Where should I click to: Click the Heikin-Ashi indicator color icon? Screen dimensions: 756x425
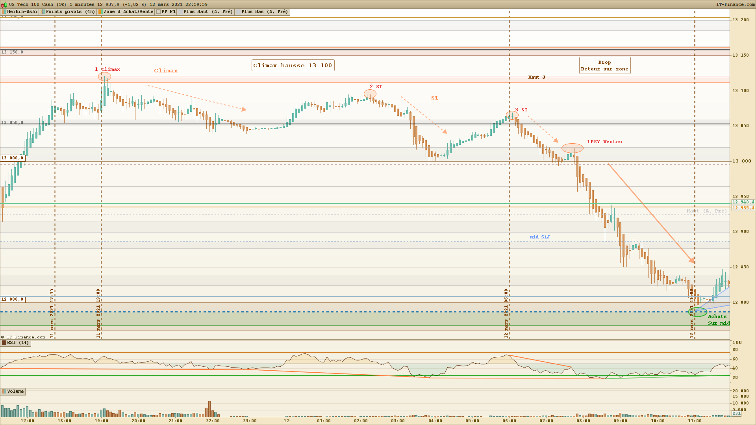click(x=4, y=12)
